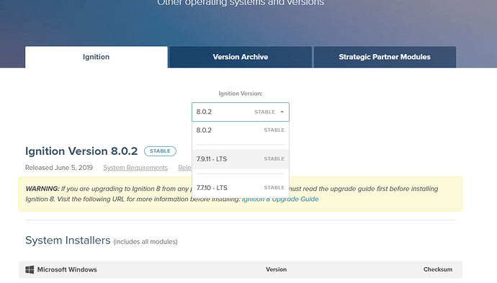This screenshot has width=497, height=283.
Task: Click the Microsoft Windows row label
Action: click(67, 270)
